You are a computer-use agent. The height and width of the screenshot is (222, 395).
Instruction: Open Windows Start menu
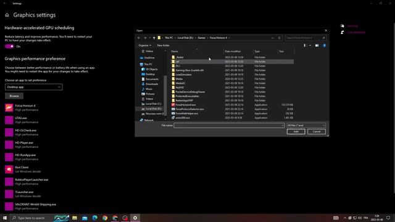tap(5, 218)
